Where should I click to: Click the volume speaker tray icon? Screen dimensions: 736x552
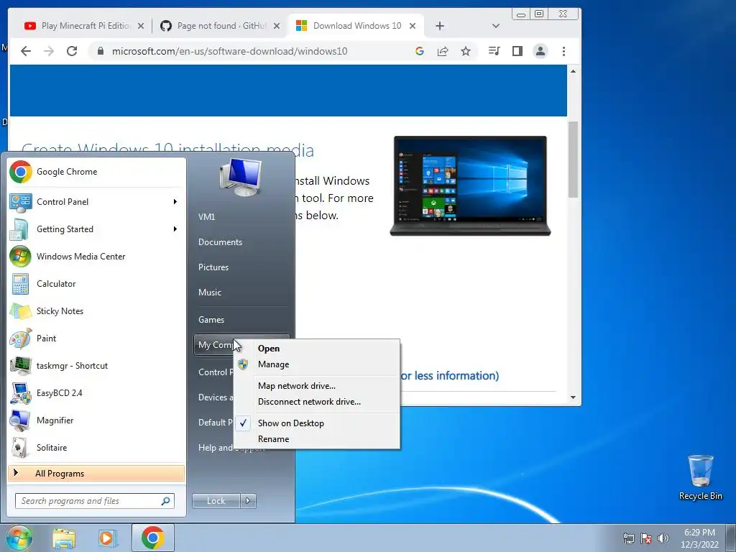coord(663,538)
